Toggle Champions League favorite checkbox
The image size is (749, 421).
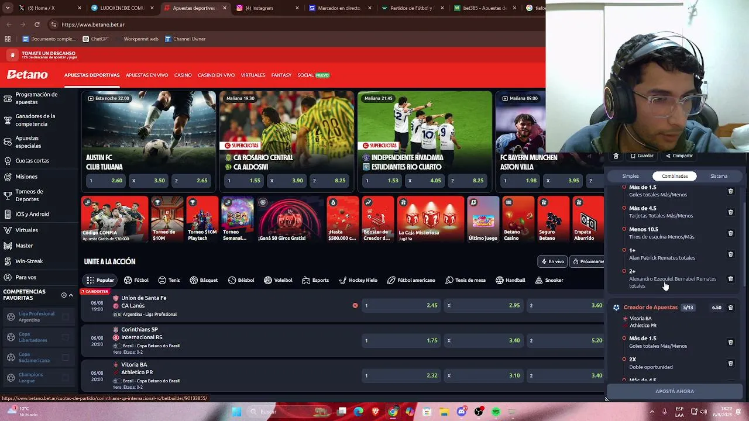(66, 378)
